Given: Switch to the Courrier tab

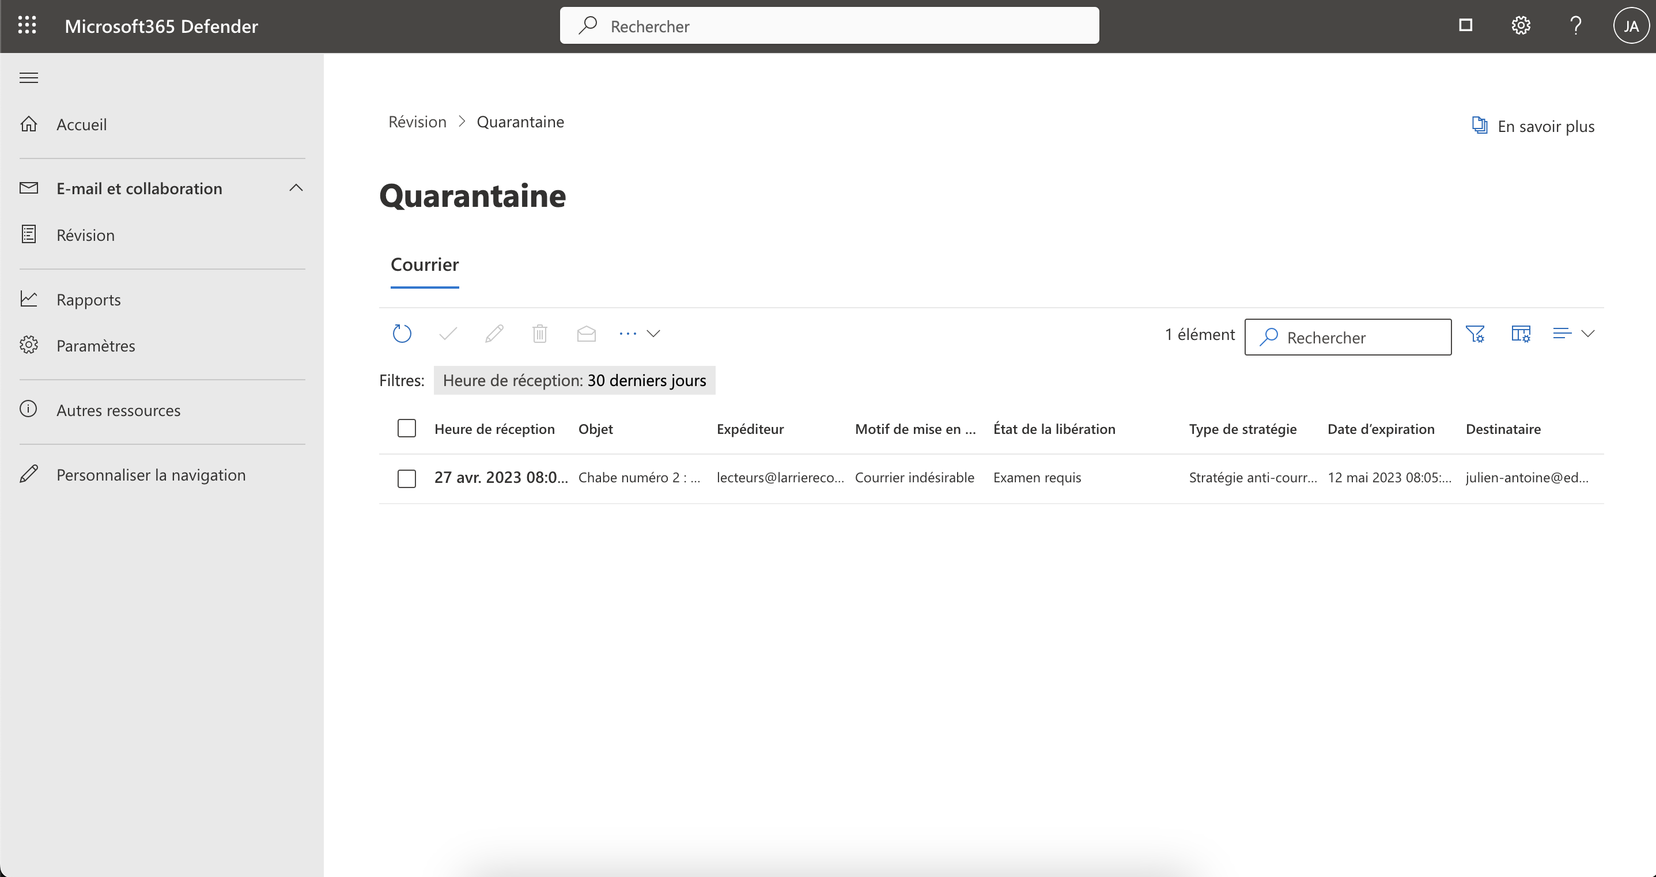Looking at the screenshot, I should pyautogui.click(x=425, y=265).
